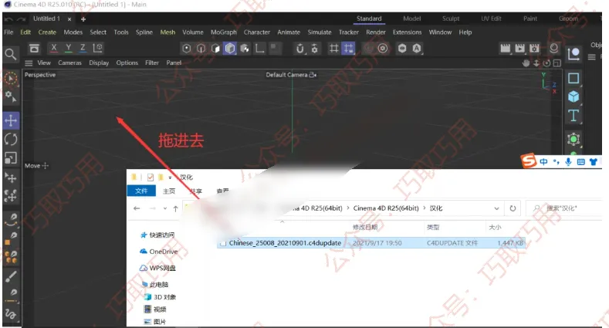
Task: Toggle the workplane grid icon
Action: pyautogui.click(x=333, y=48)
